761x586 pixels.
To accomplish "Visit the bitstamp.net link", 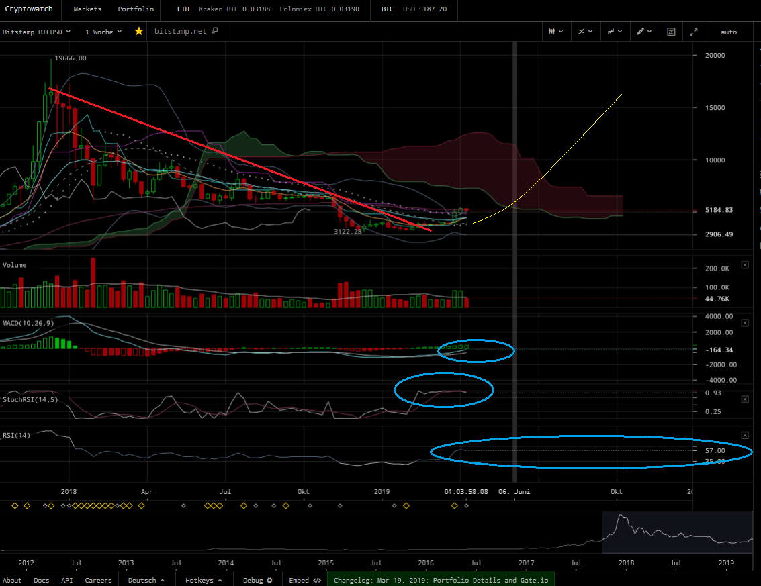I will point(180,31).
